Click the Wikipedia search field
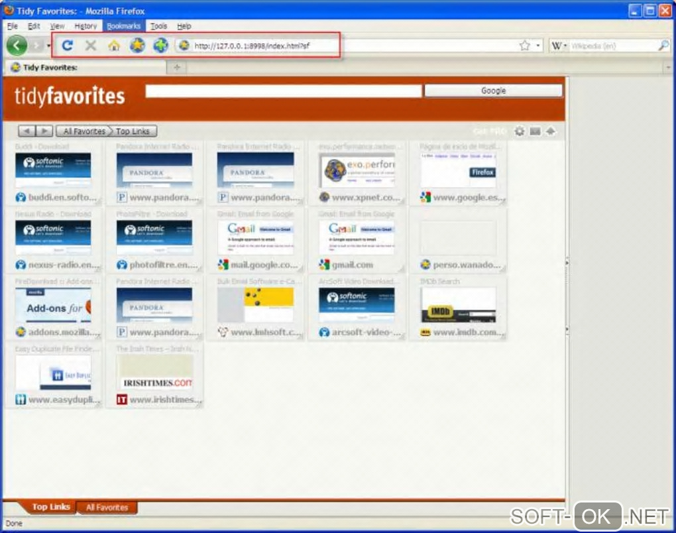This screenshot has height=533, width=676. point(612,45)
